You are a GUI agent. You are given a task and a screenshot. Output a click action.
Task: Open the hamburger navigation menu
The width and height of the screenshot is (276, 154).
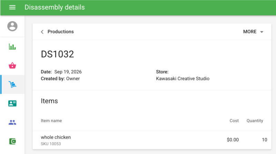coord(12,7)
